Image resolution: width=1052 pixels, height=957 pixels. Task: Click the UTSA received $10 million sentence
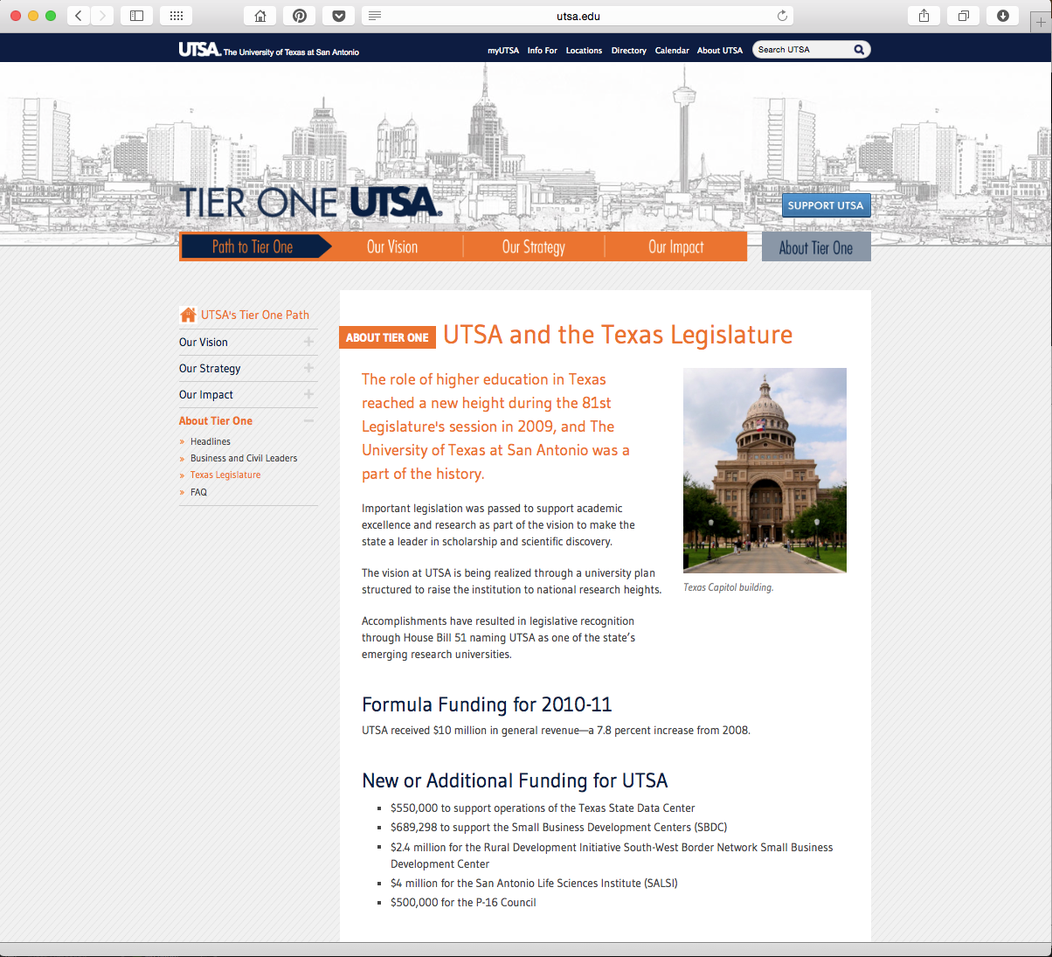[x=556, y=731]
